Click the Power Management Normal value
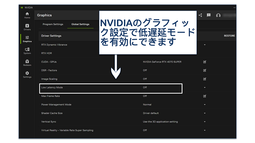This screenshot has width=255, height=143. pos(147,105)
